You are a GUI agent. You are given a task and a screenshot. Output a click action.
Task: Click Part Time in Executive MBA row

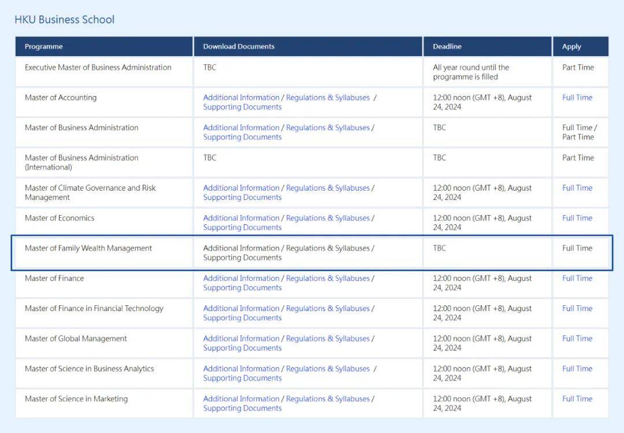578,68
